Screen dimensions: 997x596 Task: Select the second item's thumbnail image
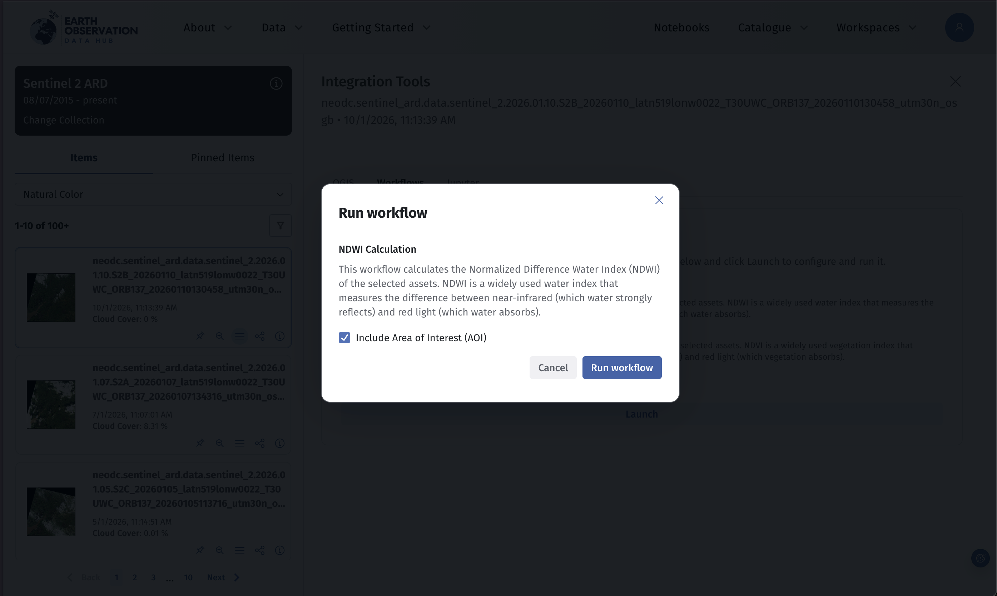51,405
